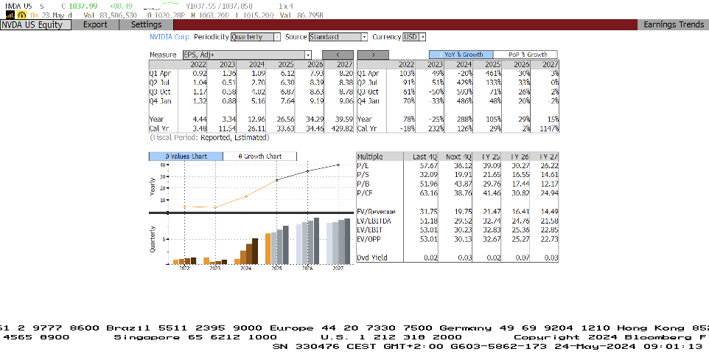This screenshot has width=709, height=363.
Task: Click the P/S row label
Action: (x=363, y=175)
